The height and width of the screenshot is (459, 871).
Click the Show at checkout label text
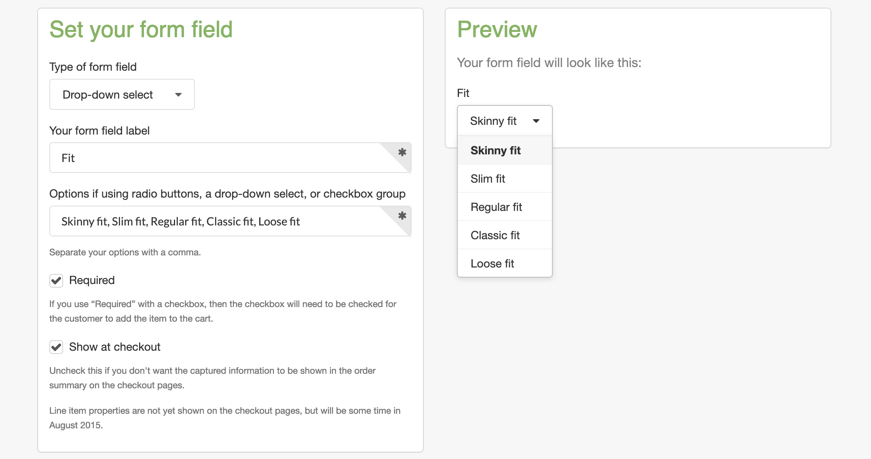[115, 347]
